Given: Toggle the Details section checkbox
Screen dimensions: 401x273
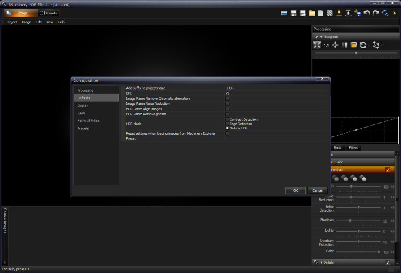Looking at the screenshot, I should pos(388,262).
